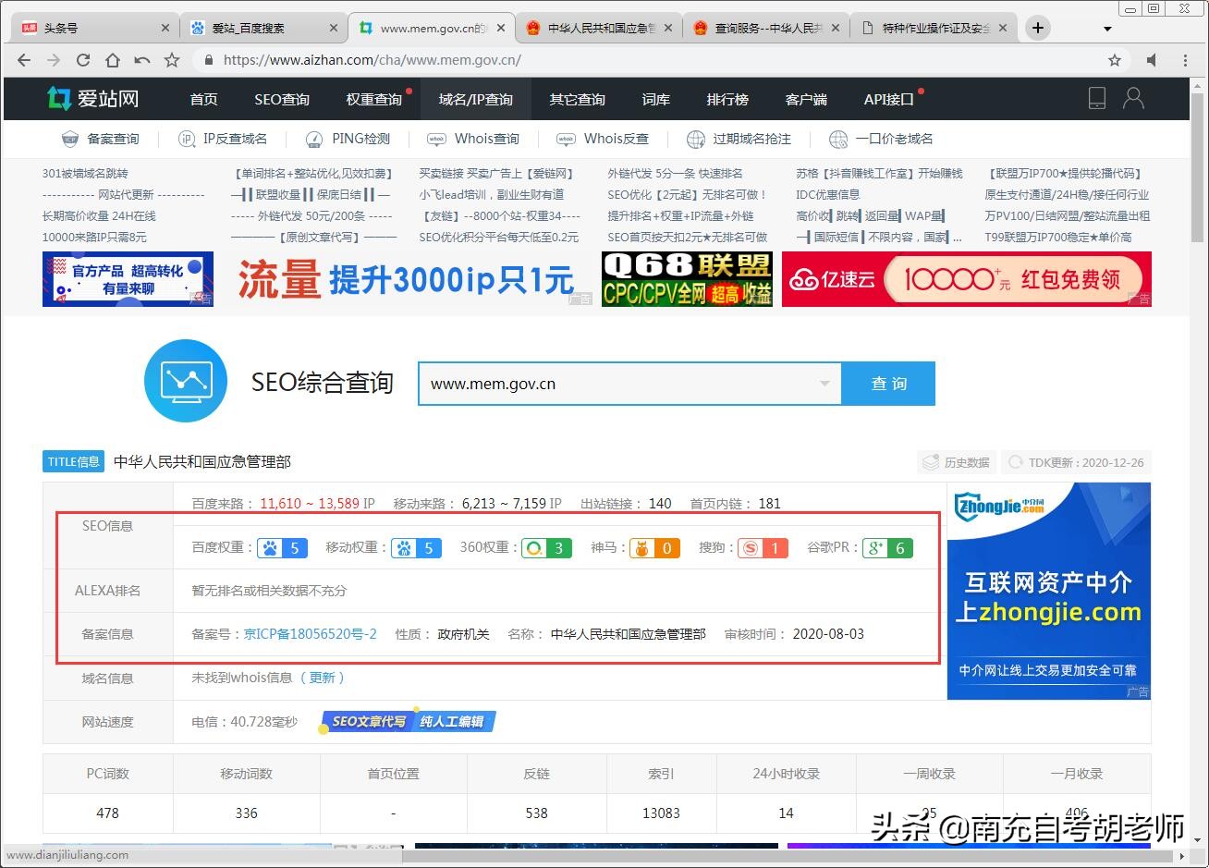Click the 官方产品 超高转化 banner

[128, 278]
